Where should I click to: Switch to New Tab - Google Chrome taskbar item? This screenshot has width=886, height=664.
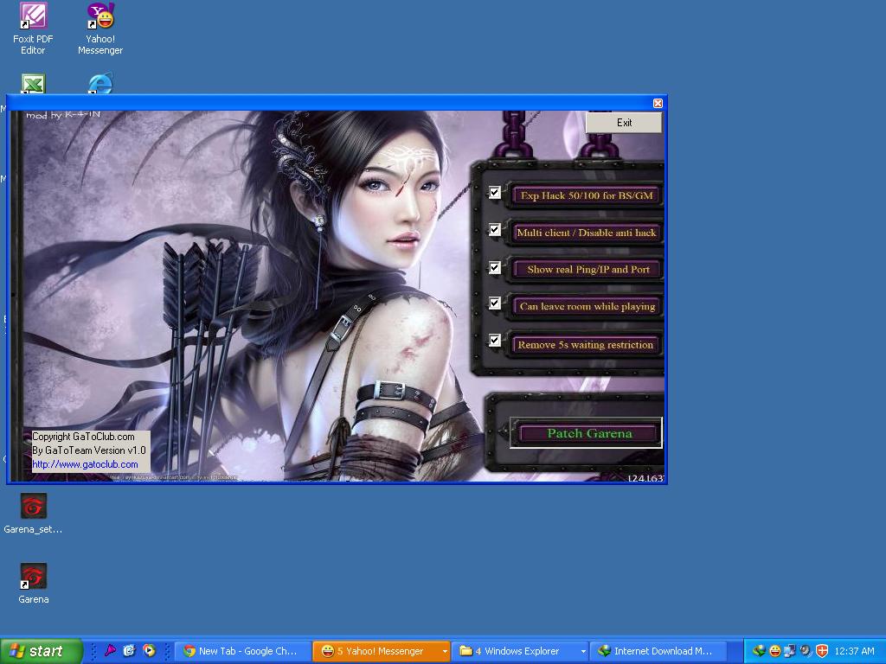point(241,651)
